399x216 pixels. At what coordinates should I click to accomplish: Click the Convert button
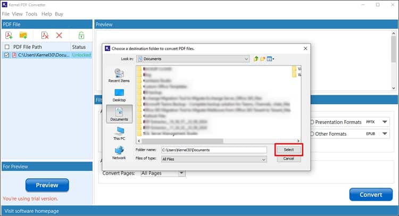(x=371, y=195)
